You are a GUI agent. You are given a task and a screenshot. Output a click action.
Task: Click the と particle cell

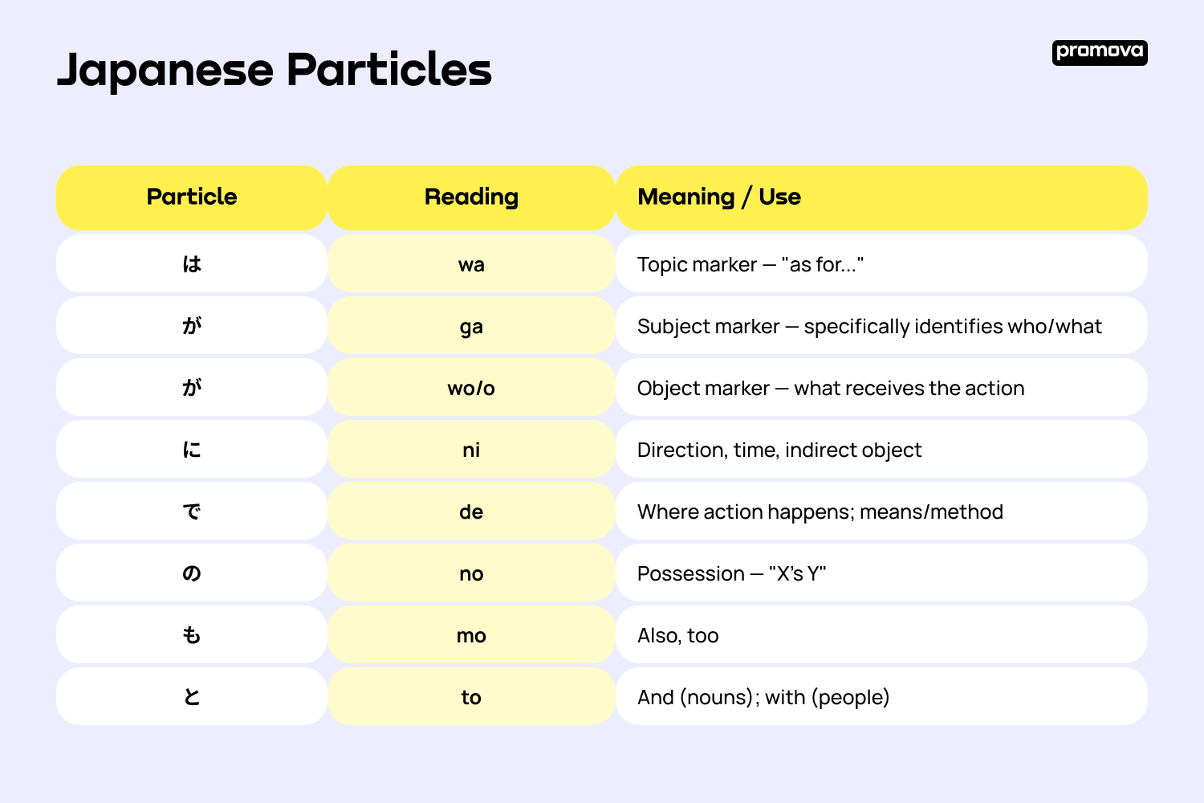[x=192, y=696]
